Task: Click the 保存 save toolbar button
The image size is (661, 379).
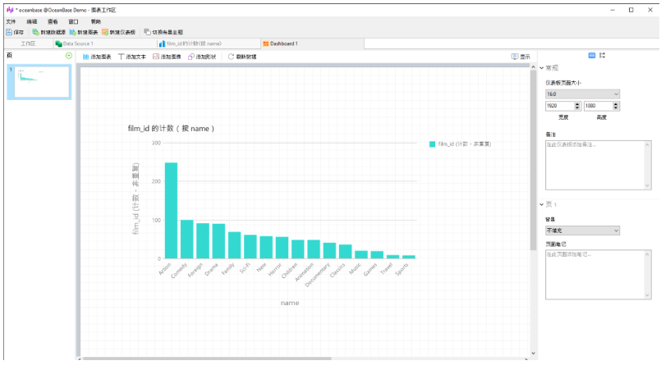Action: (15, 32)
